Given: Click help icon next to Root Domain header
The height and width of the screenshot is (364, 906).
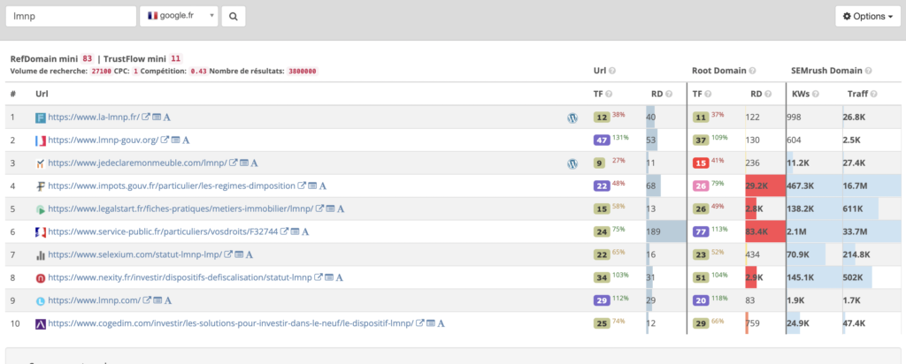Looking at the screenshot, I should pyautogui.click(x=752, y=71).
